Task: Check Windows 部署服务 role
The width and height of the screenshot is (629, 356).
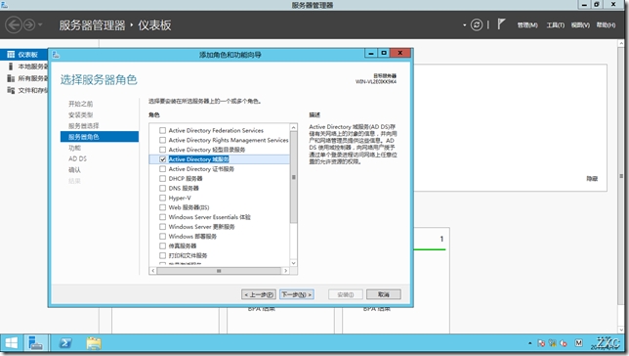Action: (162, 237)
